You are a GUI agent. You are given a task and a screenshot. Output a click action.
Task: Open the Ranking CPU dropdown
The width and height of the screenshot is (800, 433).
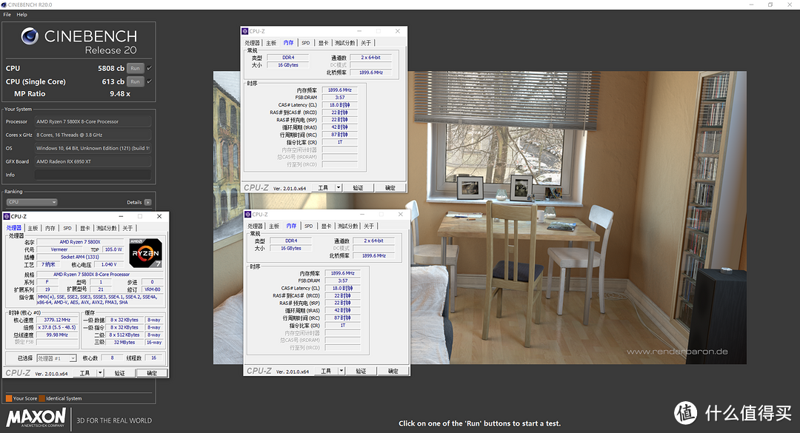click(x=32, y=203)
